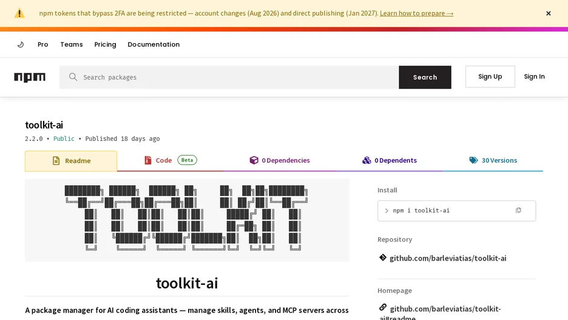Open the github.com/barleviatias/toolkit-ai repository link
Screen dimensions: 568x320
448,258
